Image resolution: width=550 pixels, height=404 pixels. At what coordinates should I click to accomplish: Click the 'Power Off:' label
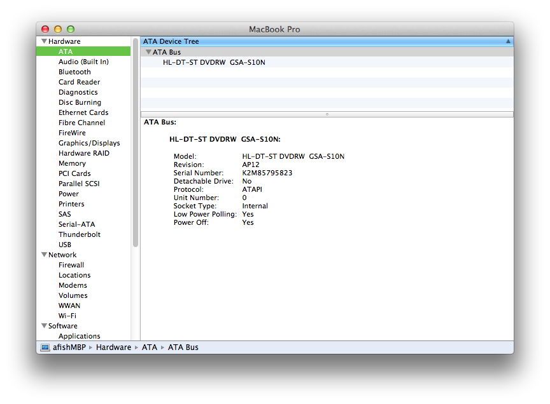pos(191,223)
